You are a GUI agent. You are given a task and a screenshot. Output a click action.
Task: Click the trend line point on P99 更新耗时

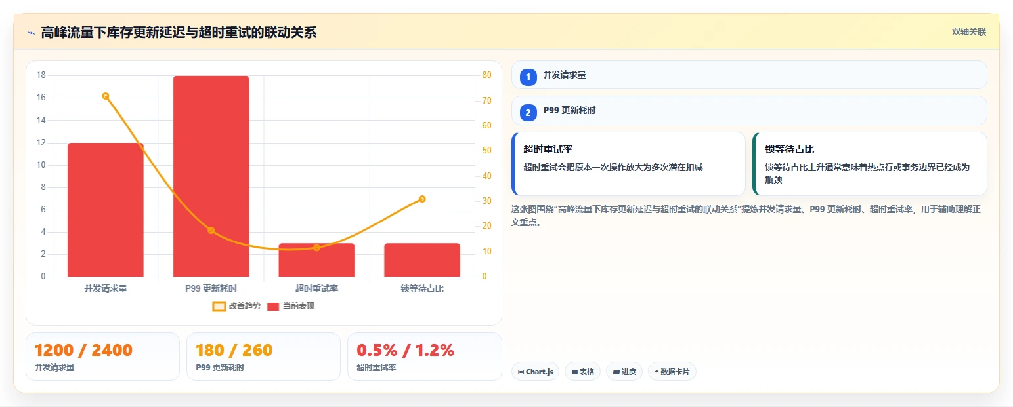click(x=211, y=231)
